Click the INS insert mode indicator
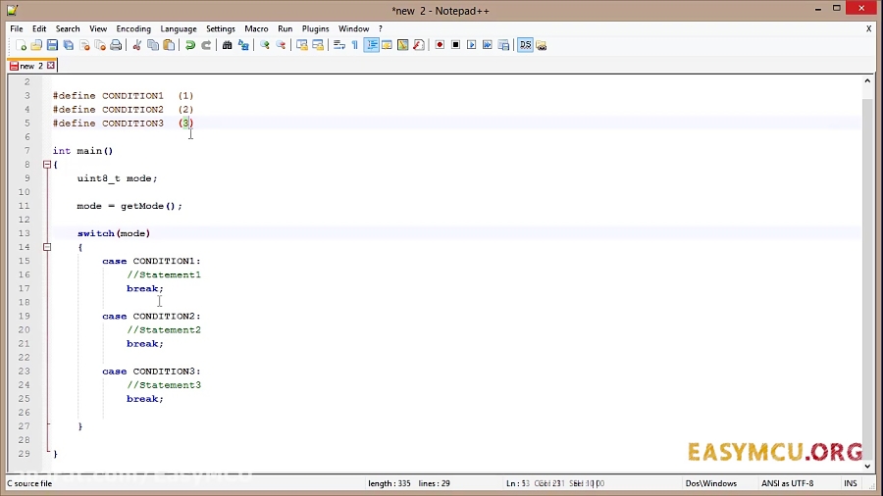Image resolution: width=883 pixels, height=496 pixels. (x=850, y=483)
